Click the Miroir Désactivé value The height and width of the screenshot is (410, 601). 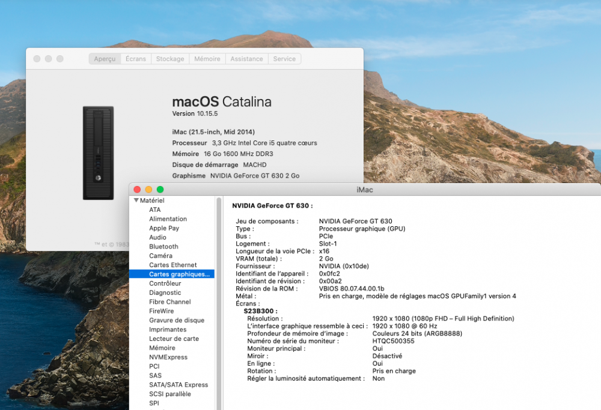pos(387,356)
